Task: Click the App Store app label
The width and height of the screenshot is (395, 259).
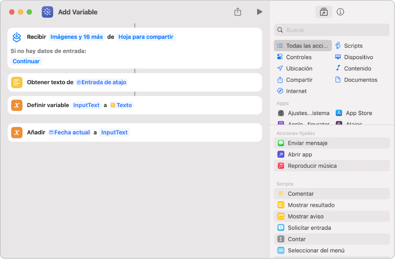Action: [x=359, y=113]
